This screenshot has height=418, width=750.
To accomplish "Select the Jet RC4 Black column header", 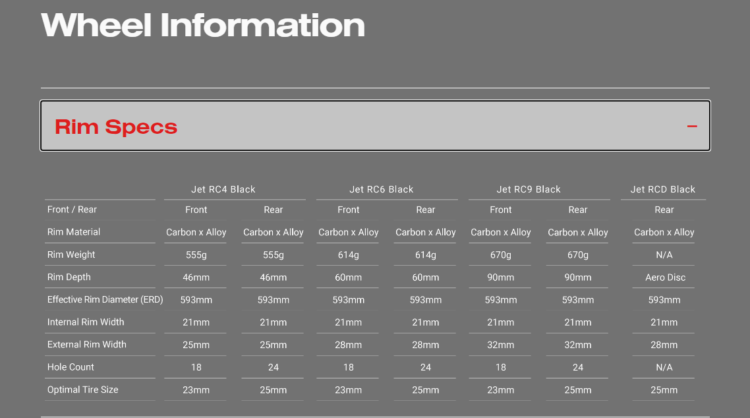I will [223, 189].
